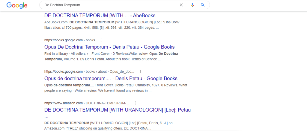Image resolution: width=307 pixels, height=131 pixels.
Task: Click the magnifying glass search icon
Action: pyautogui.click(x=203, y=5)
